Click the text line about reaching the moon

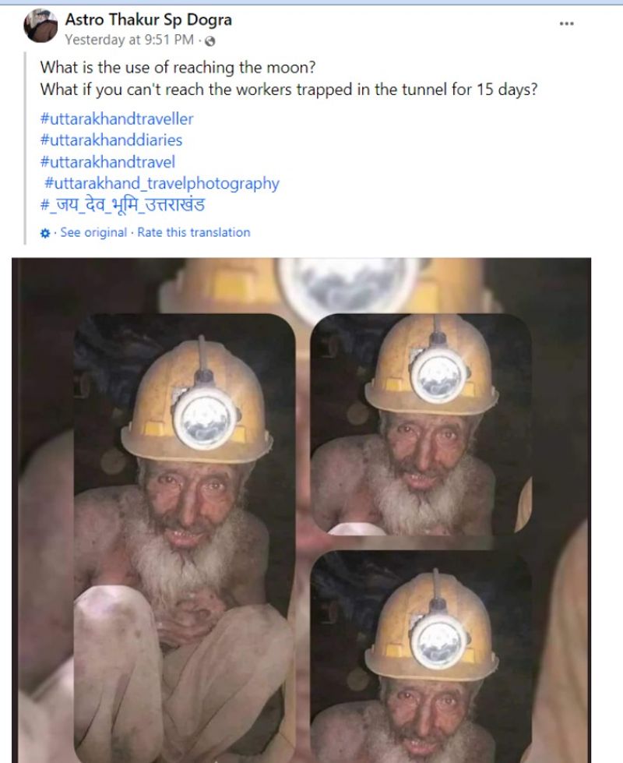coord(178,67)
